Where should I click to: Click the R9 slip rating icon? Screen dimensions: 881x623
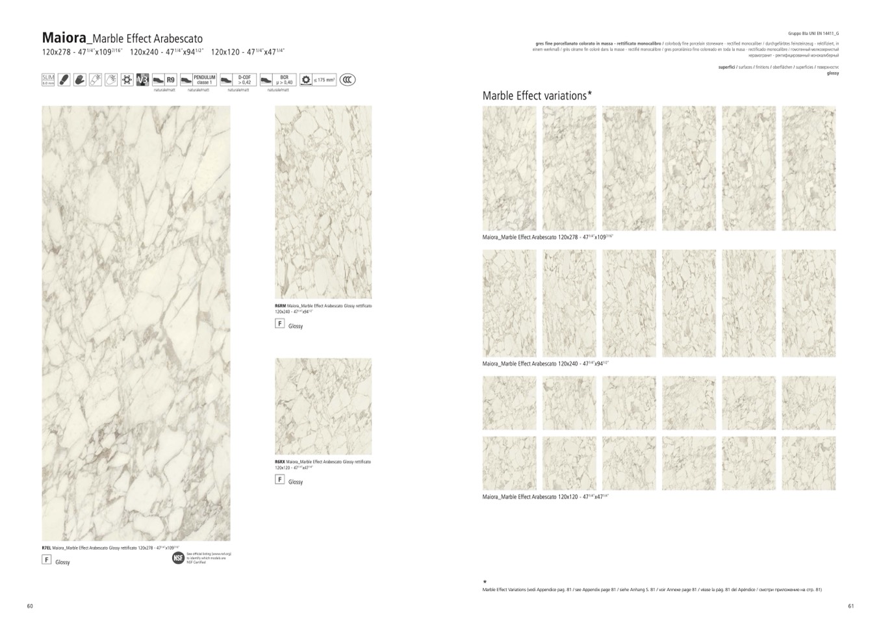pos(164,80)
